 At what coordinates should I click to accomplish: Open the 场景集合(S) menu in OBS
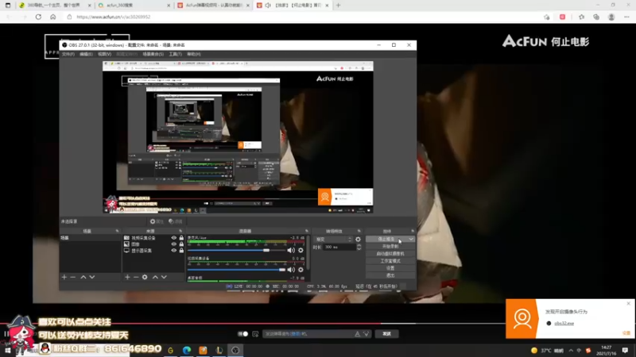pos(153,54)
